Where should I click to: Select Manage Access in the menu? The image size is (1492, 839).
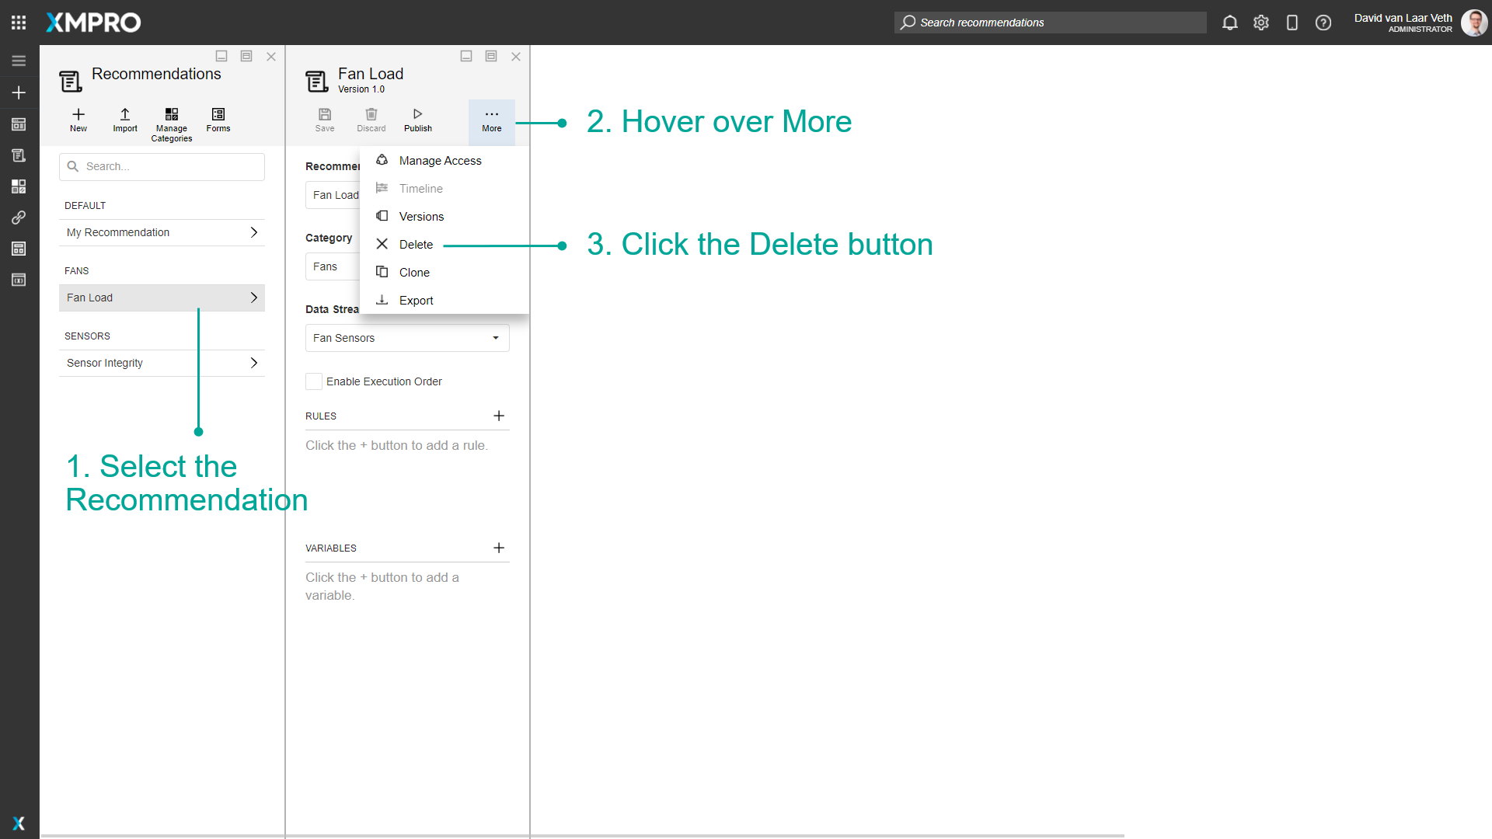point(440,160)
